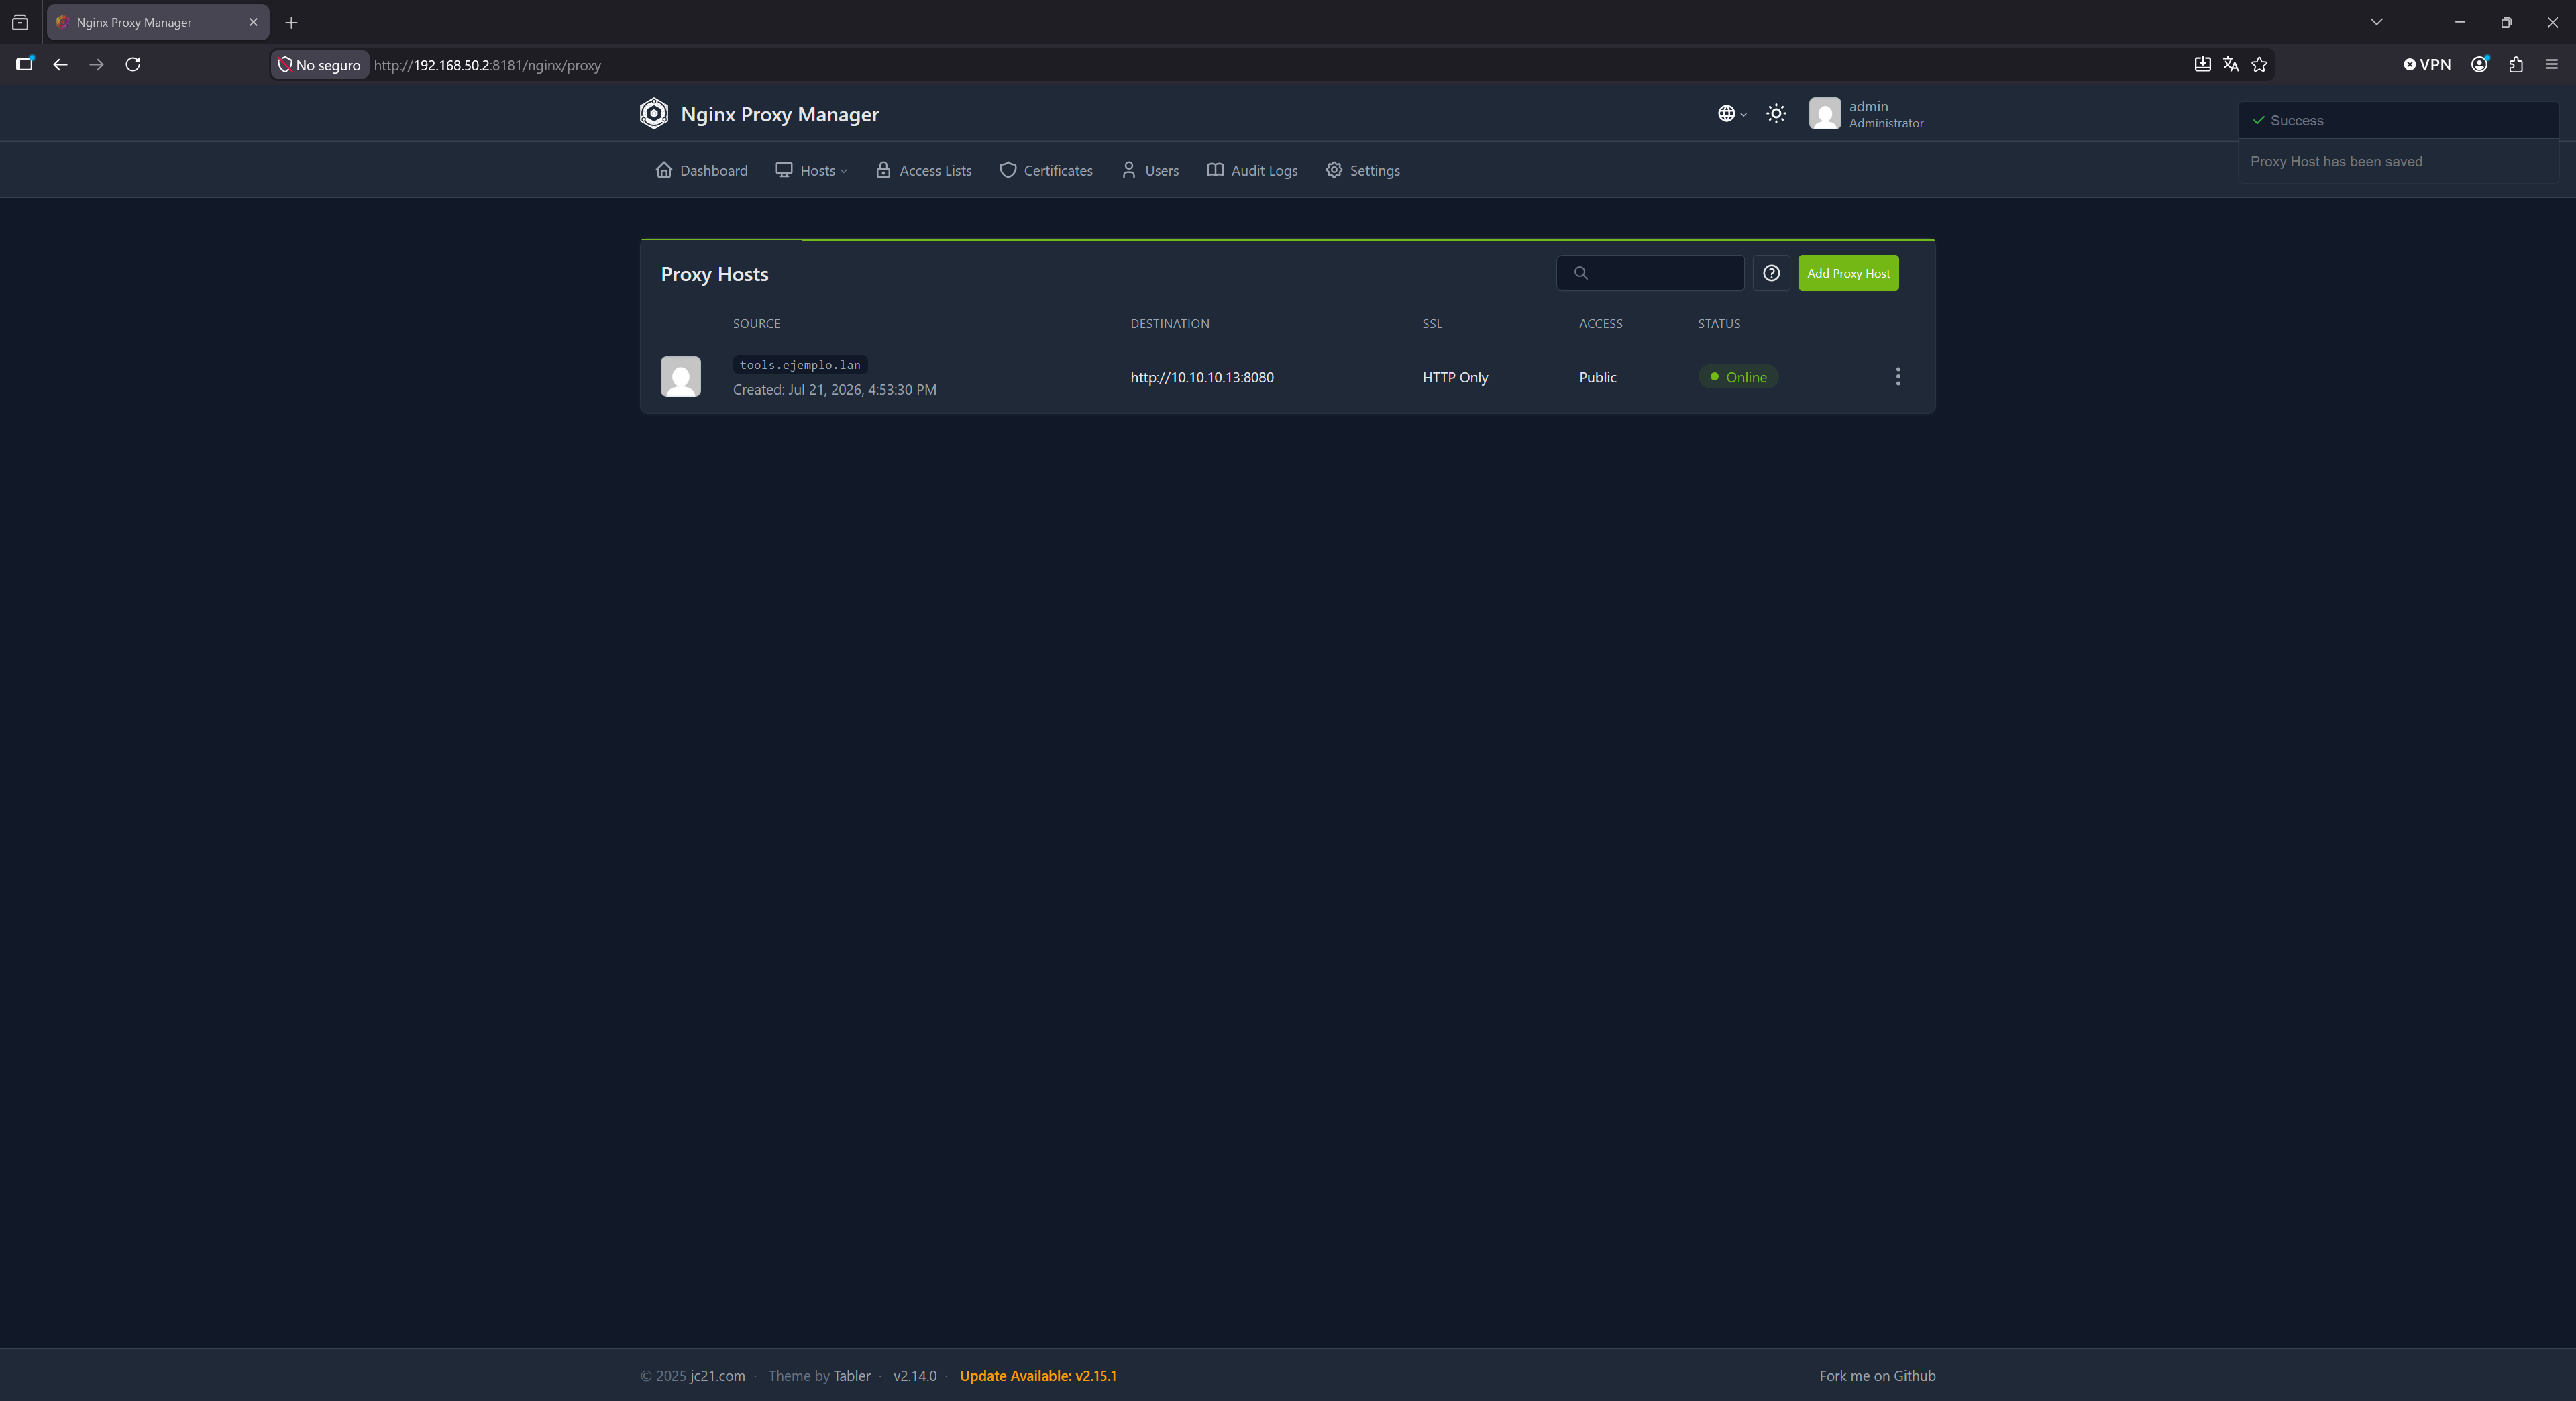
Task: Click the destination http://10.10.10.13:8080
Action: coord(1202,377)
